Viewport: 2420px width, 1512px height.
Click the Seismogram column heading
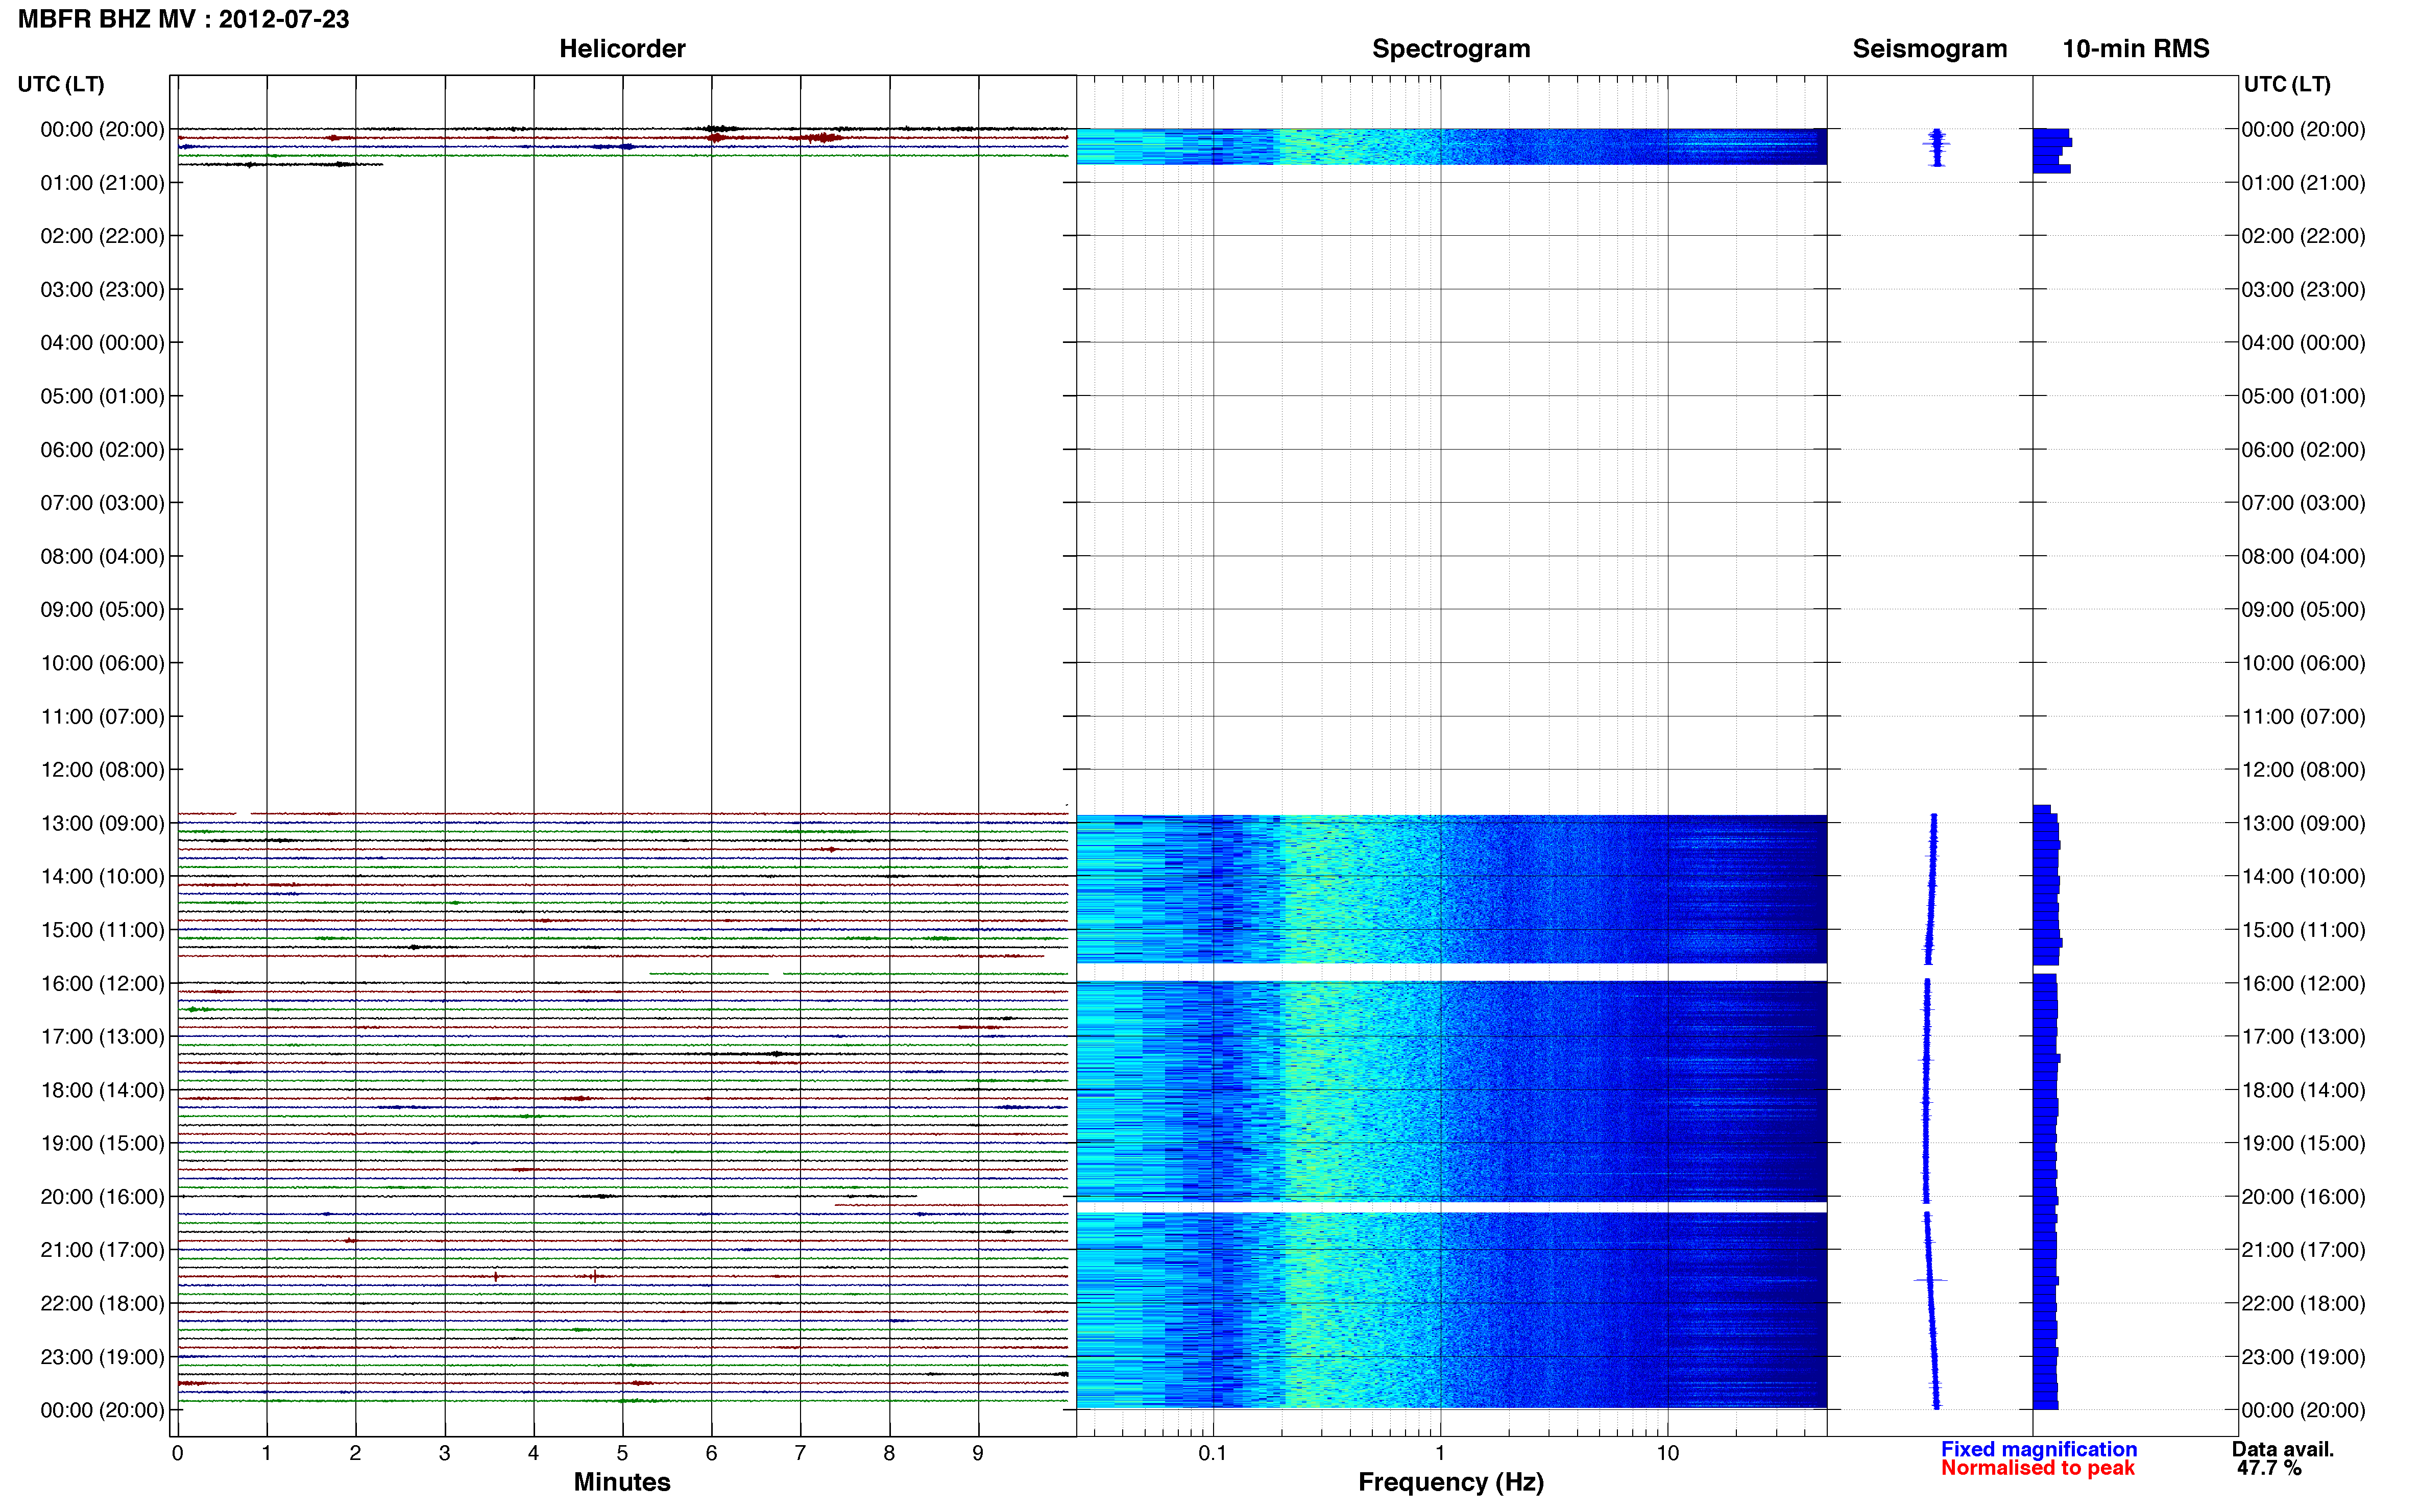[x=1930, y=49]
